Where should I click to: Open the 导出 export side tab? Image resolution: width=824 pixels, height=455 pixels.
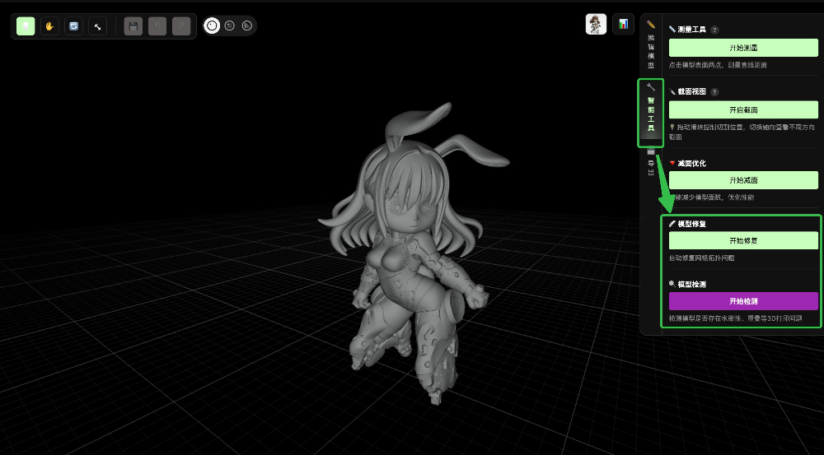click(x=651, y=163)
